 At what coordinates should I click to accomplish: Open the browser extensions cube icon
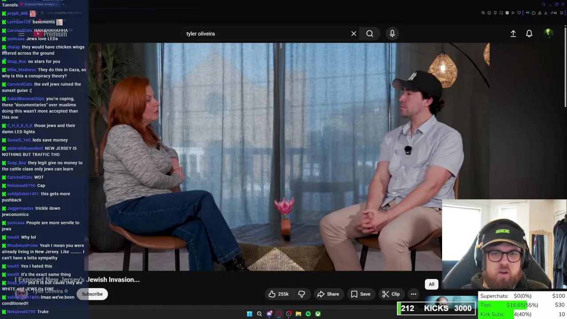(x=534, y=13)
